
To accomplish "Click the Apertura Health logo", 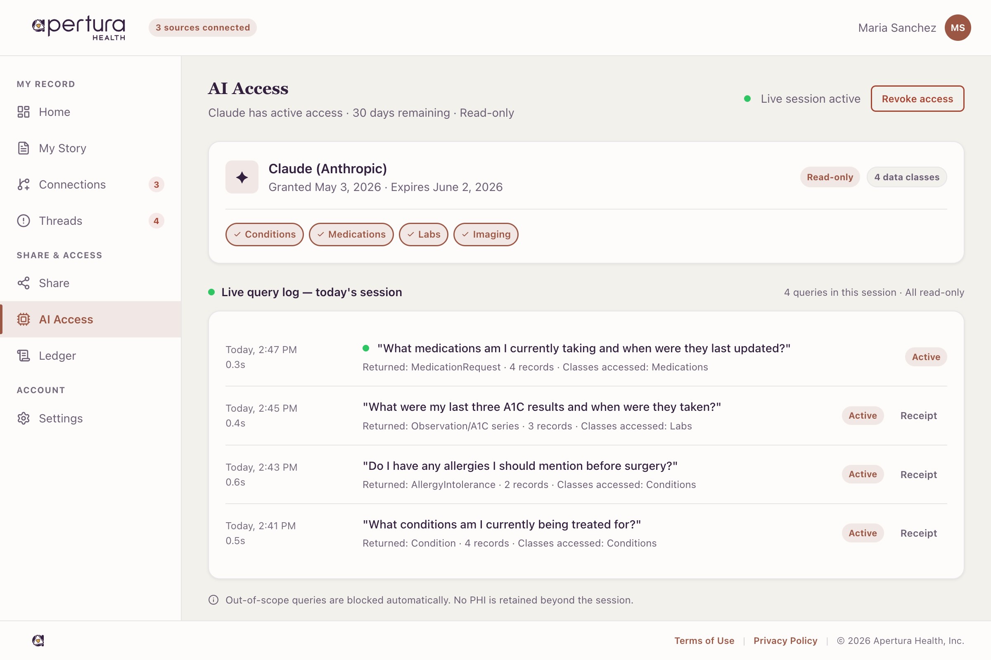I will (x=79, y=28).
